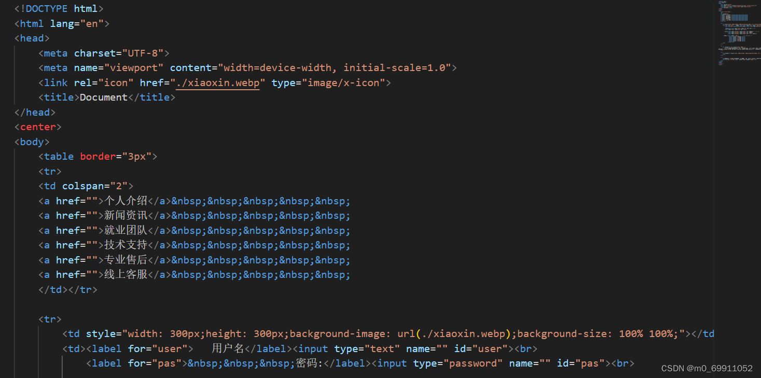The height and width of the screenshot is (378, 761).
Task: Click the red <center> tag
Action: pos(38,127)
